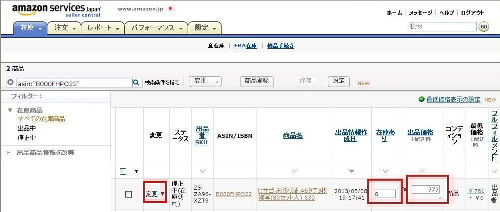The height and width of the screenshot is (212, 500).
Task: Click the 商品登録 button
Action: pos(257,81)
